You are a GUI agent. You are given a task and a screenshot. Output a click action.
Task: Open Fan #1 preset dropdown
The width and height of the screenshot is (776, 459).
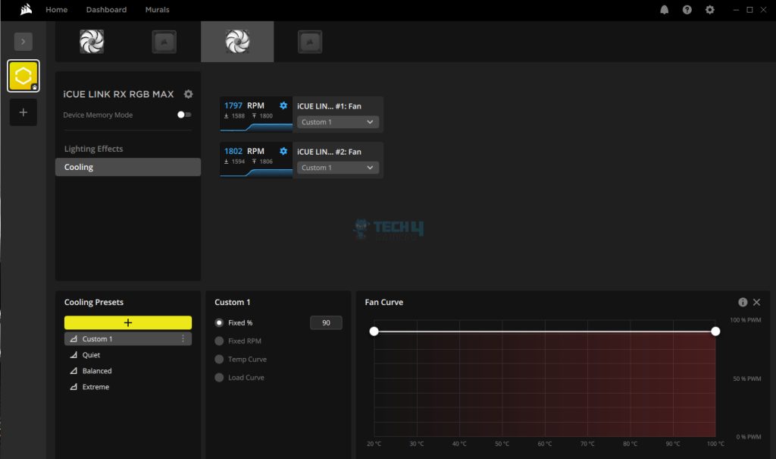tap(337, 122)
